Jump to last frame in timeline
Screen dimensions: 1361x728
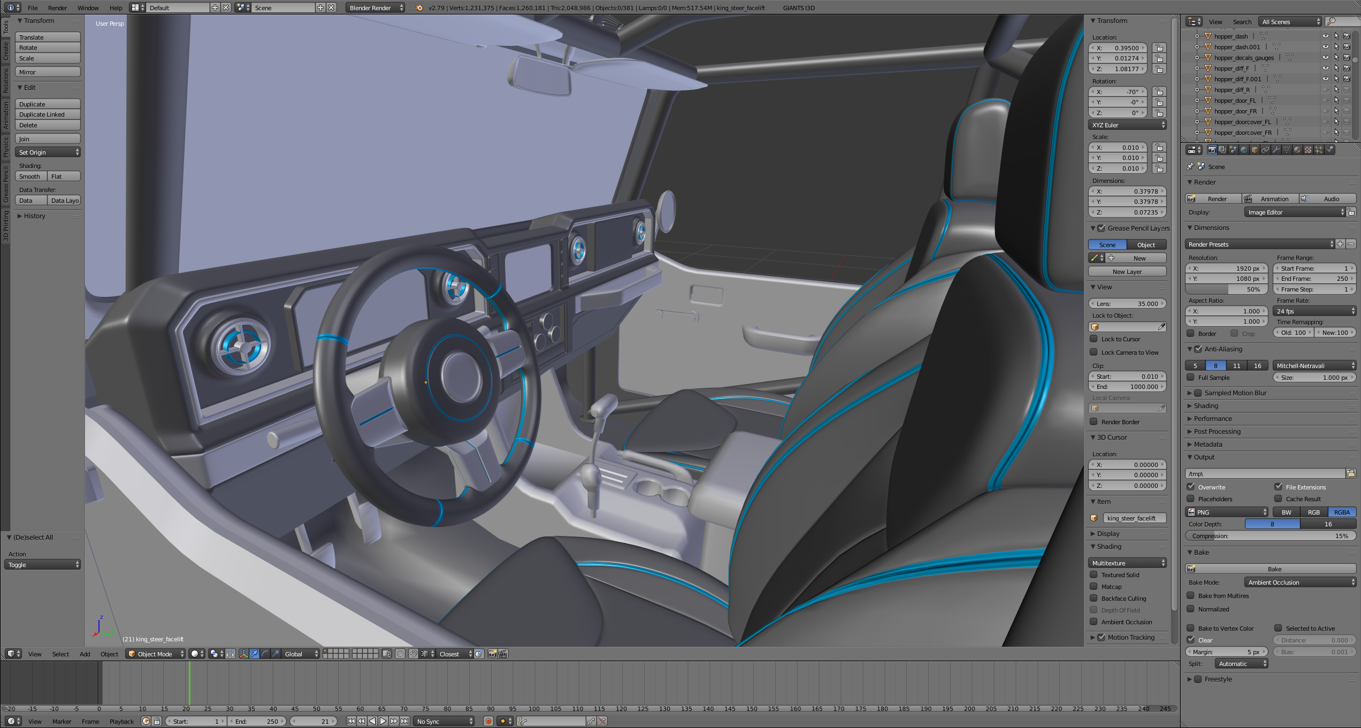(405, 721)
